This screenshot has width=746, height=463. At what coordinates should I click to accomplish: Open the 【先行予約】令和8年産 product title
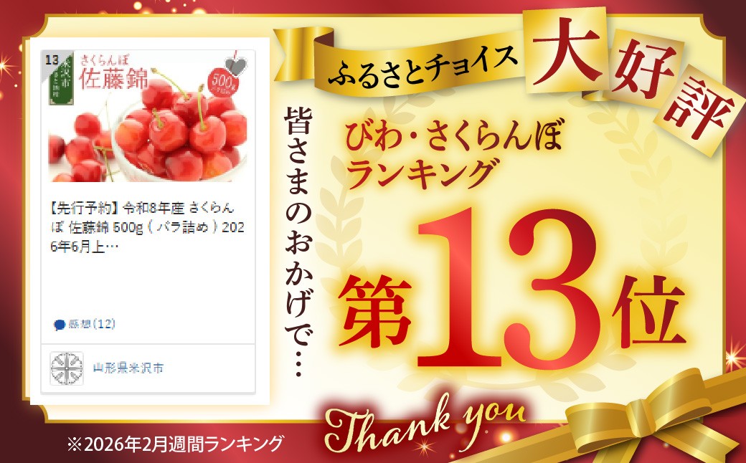point(148,227)
